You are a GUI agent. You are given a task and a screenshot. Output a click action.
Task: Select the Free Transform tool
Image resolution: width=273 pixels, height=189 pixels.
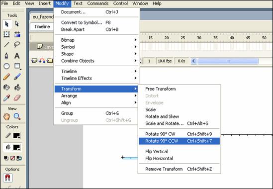point(6,34)
